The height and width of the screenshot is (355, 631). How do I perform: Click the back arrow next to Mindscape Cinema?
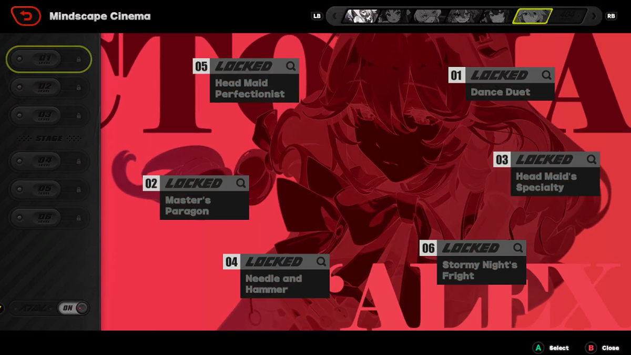(26, 16)
